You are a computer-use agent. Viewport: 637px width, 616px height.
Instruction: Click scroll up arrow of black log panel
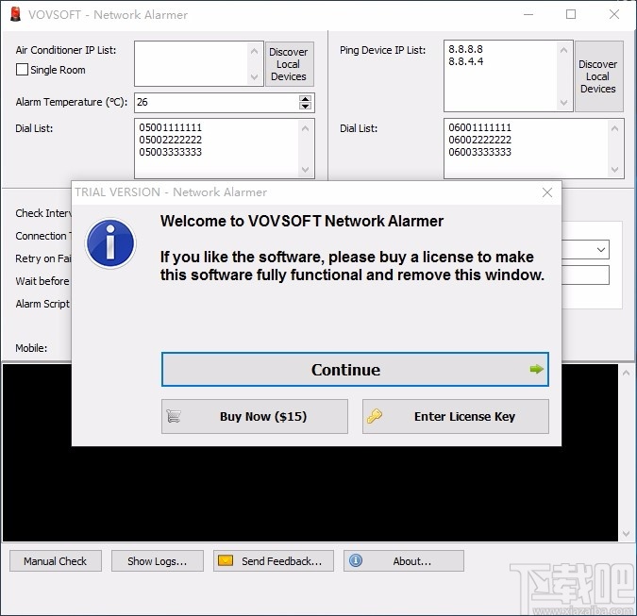(626, 373)
